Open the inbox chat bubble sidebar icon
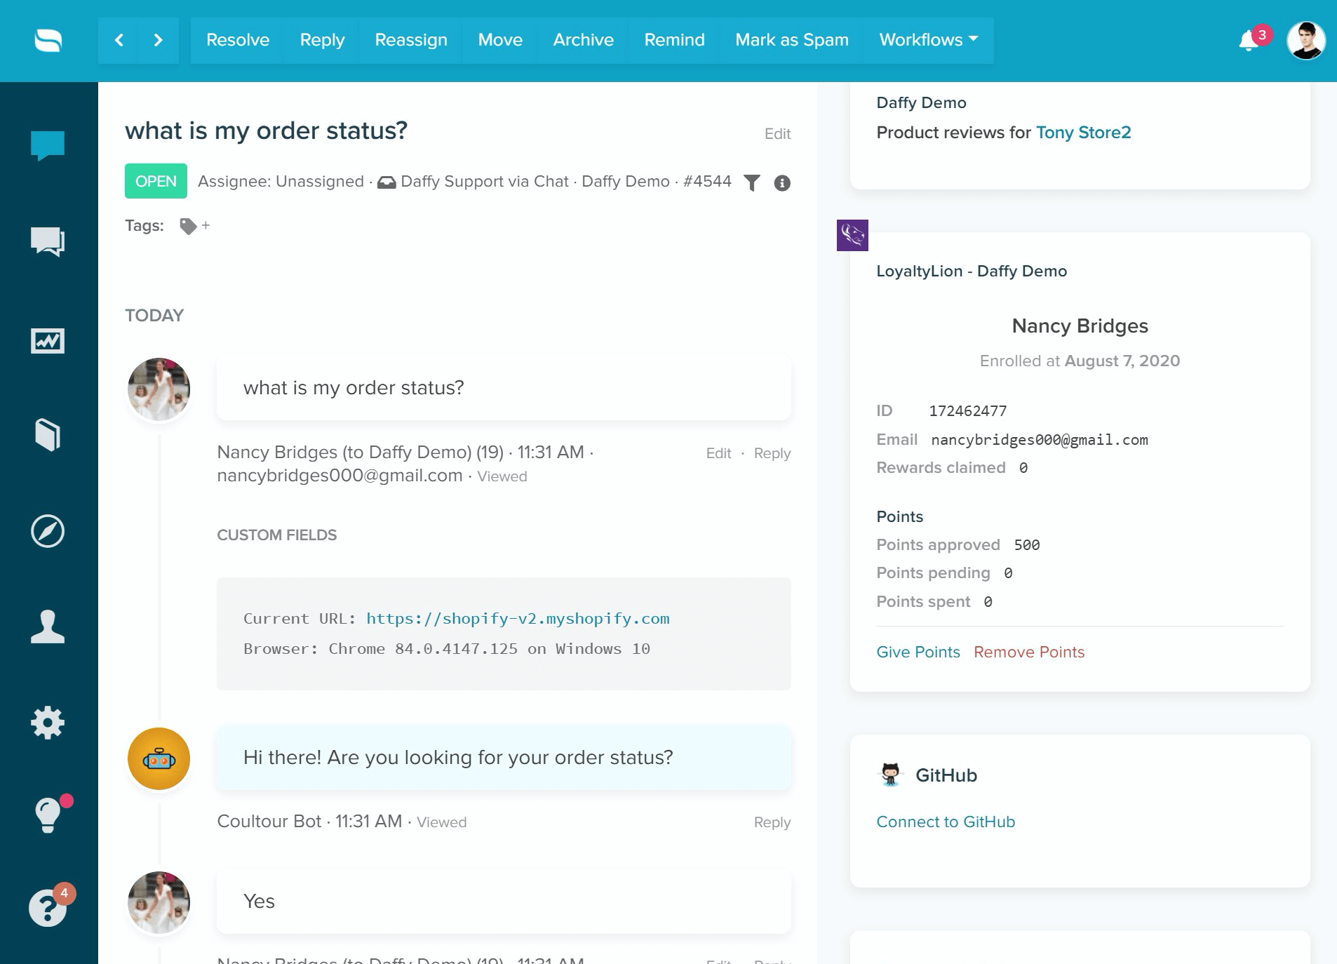The width and height of the screenshot is (1337, 964). point(48,146)
